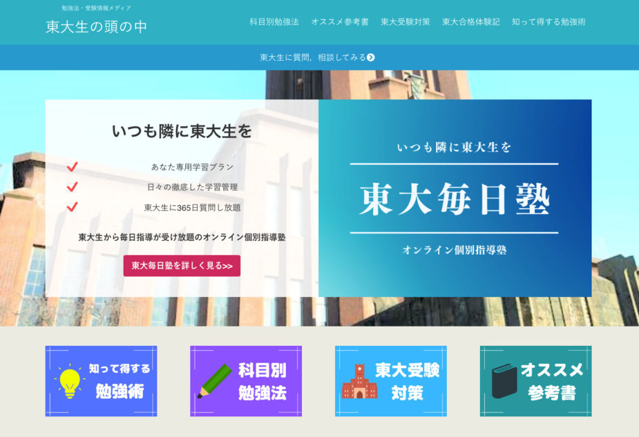This screenshot has width=639, height=437.
Task: Click the 東大生に質問、相談してみる link
Action: [313, 57]
